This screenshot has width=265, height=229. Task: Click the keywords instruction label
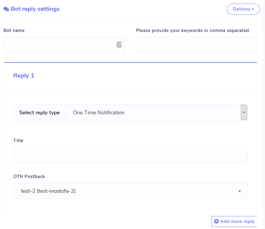tap(192, 30)
